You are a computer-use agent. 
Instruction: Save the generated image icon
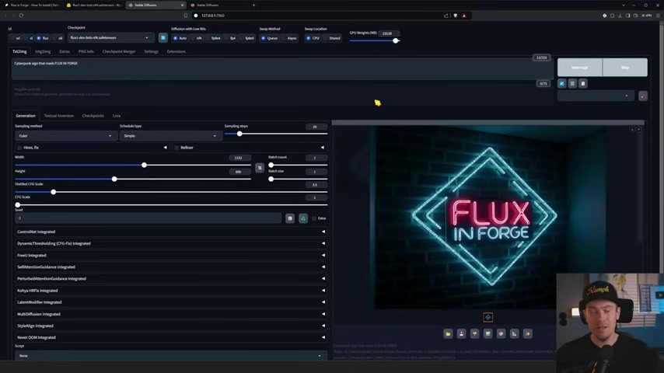click(x=461, y=333)
